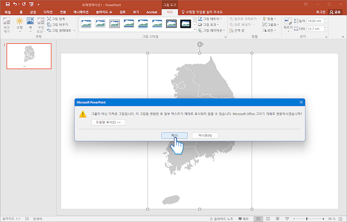347x222 pixels.
Task: Collapse the ribbon with the chevron
Action: 343,37
